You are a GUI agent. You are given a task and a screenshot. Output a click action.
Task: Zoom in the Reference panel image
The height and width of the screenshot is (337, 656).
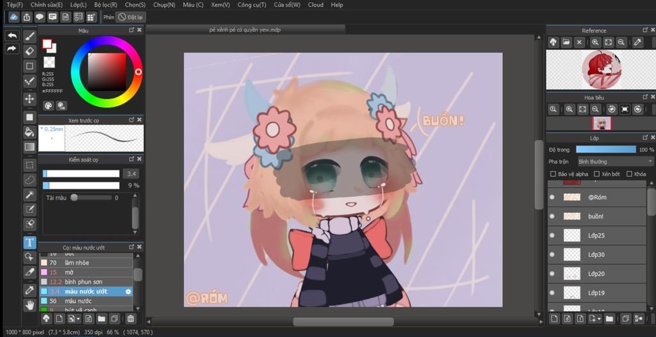point(595,42)
